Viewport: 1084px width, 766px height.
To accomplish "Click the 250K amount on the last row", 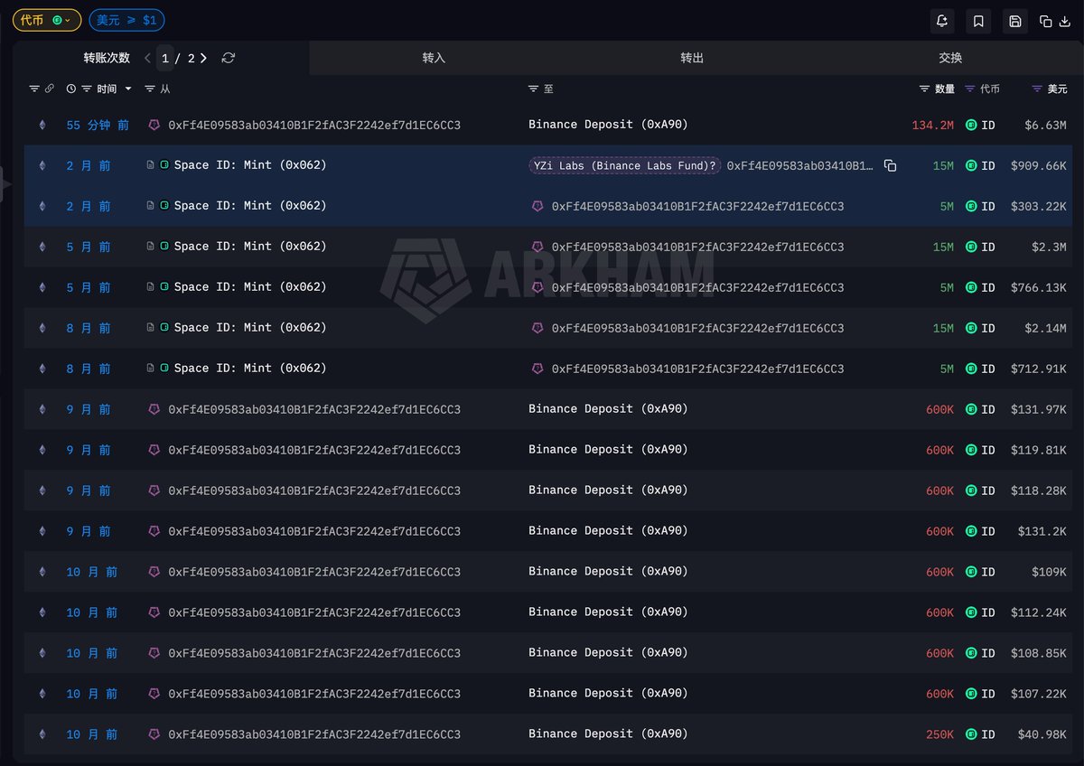I will click(939, 734).
